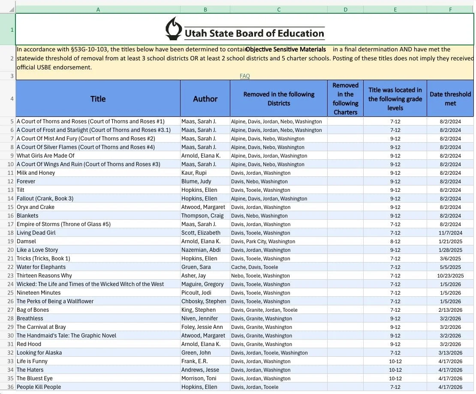Click cell 'Life is Funny'
Screen dimensions: 476x394
[x=98, y=361]
